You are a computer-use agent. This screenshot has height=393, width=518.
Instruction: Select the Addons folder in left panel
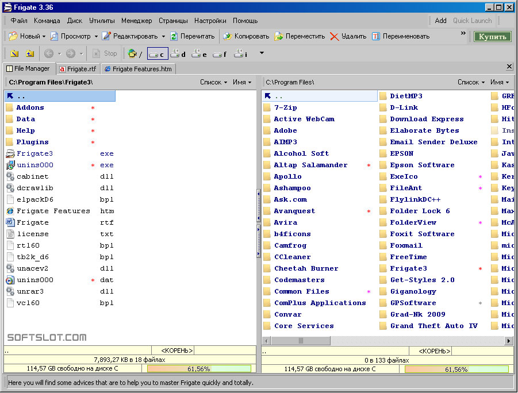[x=30, y=107]
